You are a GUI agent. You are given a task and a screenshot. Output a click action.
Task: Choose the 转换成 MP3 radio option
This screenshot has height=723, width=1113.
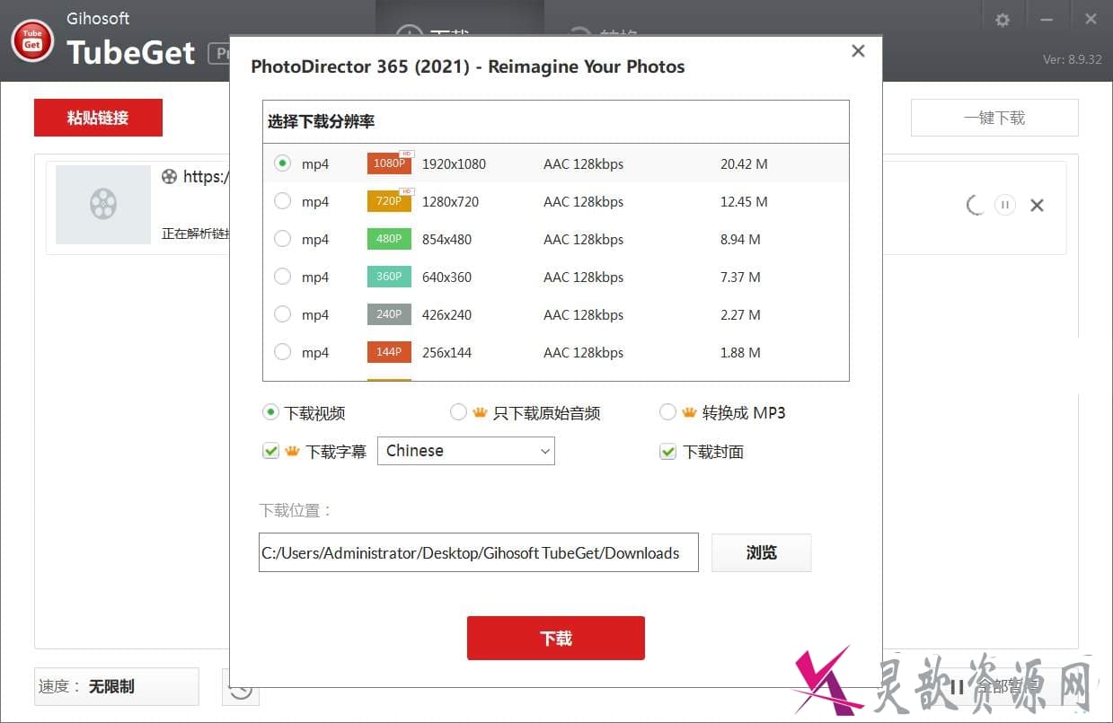[x=667, y=412]
